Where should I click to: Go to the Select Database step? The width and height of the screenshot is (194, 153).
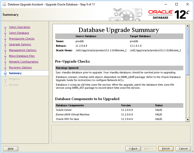(19, 33)
